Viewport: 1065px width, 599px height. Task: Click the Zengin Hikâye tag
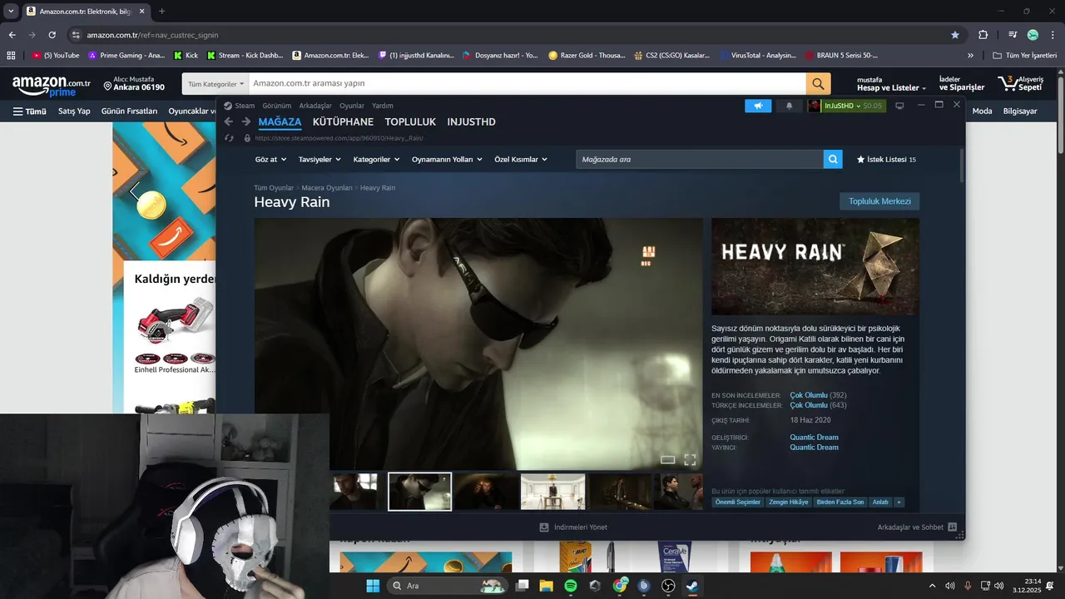[x=789, y=502]
